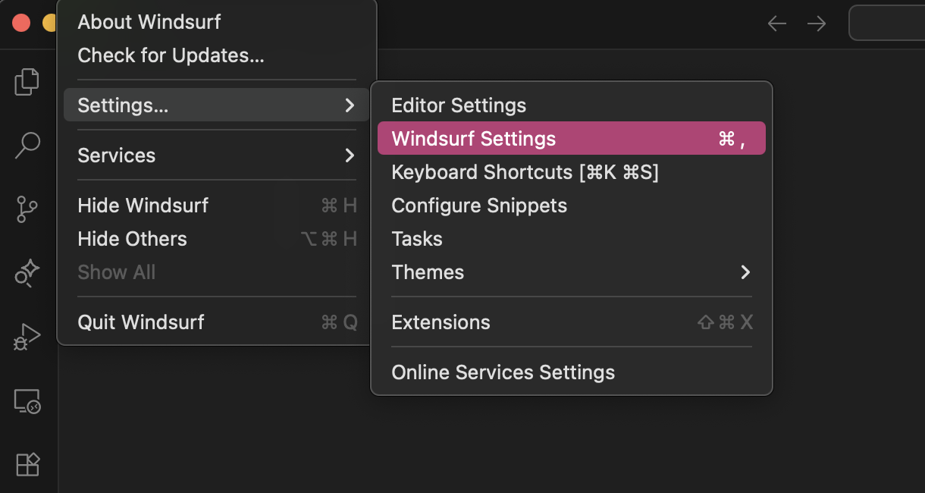Open the Run and Debug view

tap(27, 337)
